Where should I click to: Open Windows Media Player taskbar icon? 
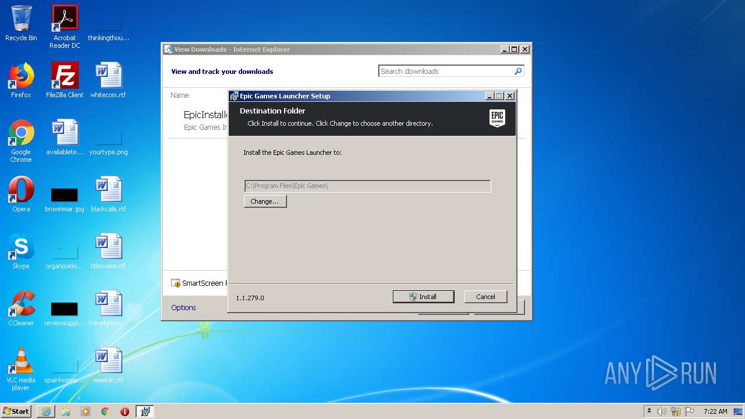86,411
